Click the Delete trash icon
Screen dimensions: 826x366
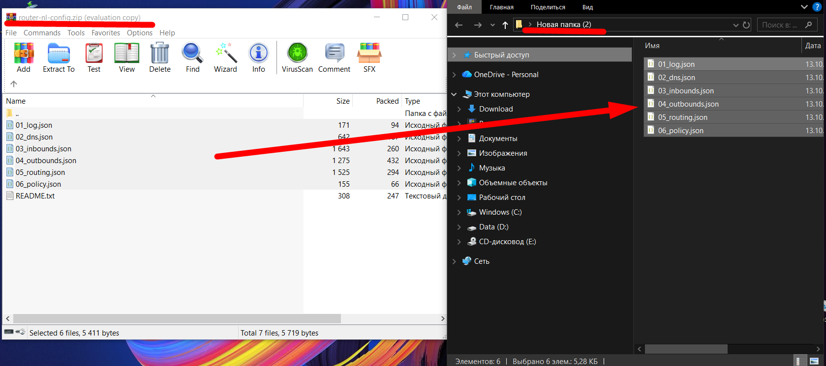160,53
